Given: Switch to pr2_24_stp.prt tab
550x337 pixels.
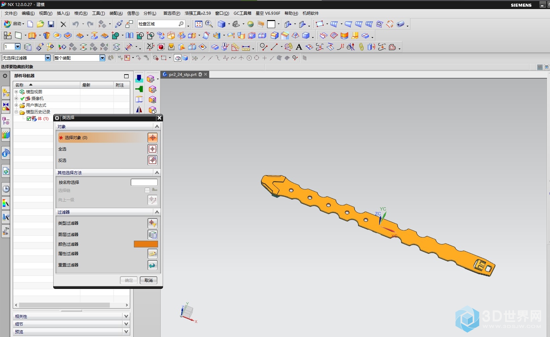Looking at the screenshot, I should 183,75.
